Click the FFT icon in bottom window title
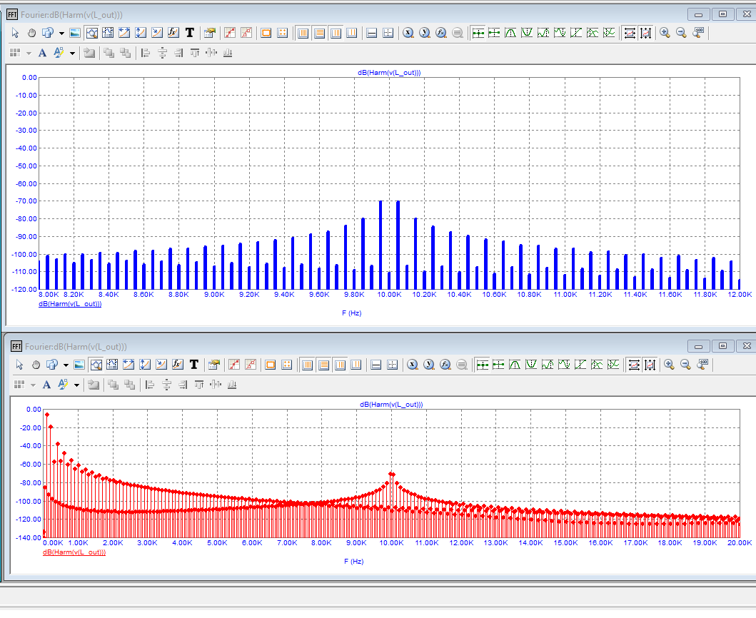The image size is (756, 618). pos(16,347)
